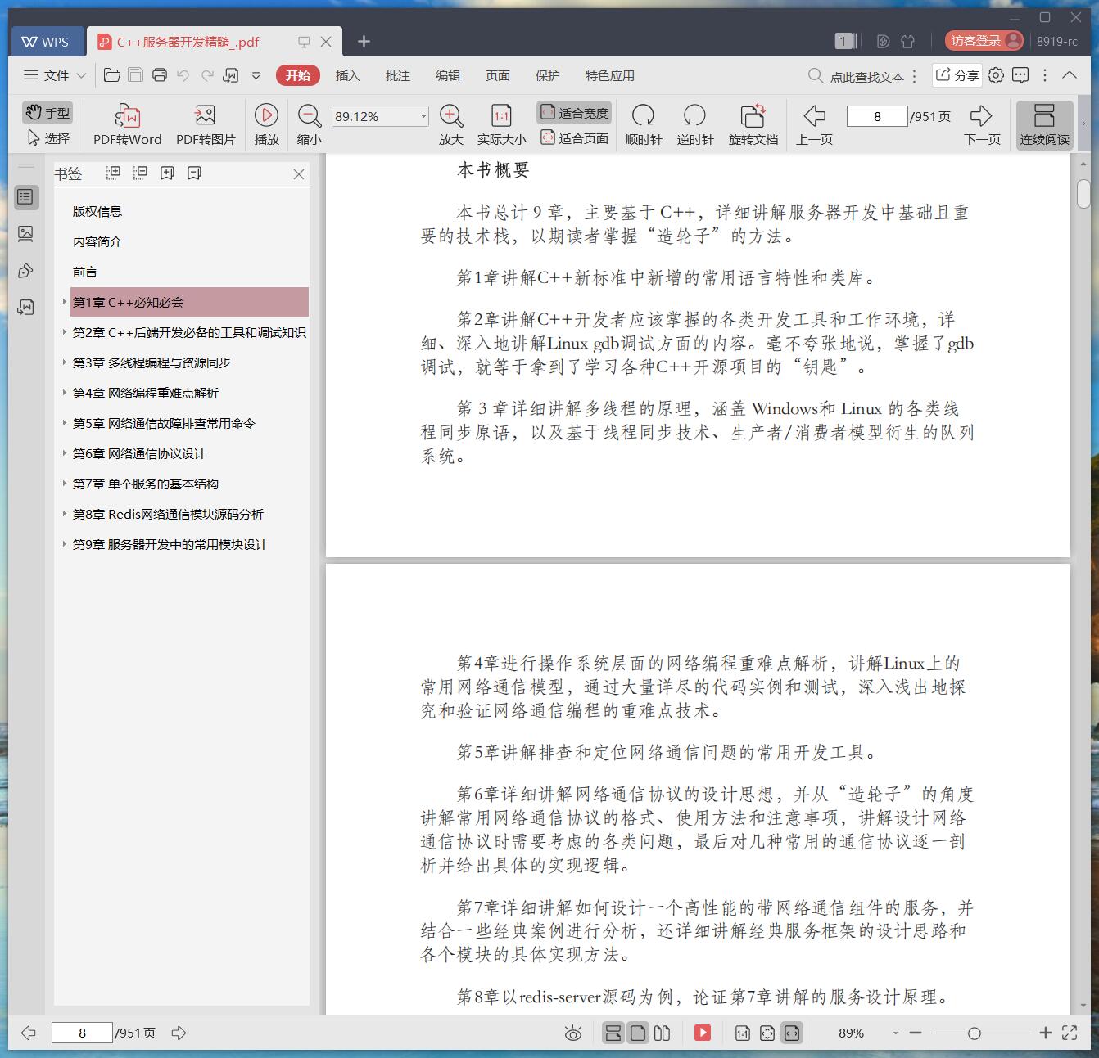Click the expand-all bookmarks icon
1099x1058 pixels.
click(114, 173)
